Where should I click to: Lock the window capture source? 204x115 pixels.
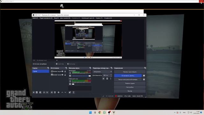coord(65,75)
